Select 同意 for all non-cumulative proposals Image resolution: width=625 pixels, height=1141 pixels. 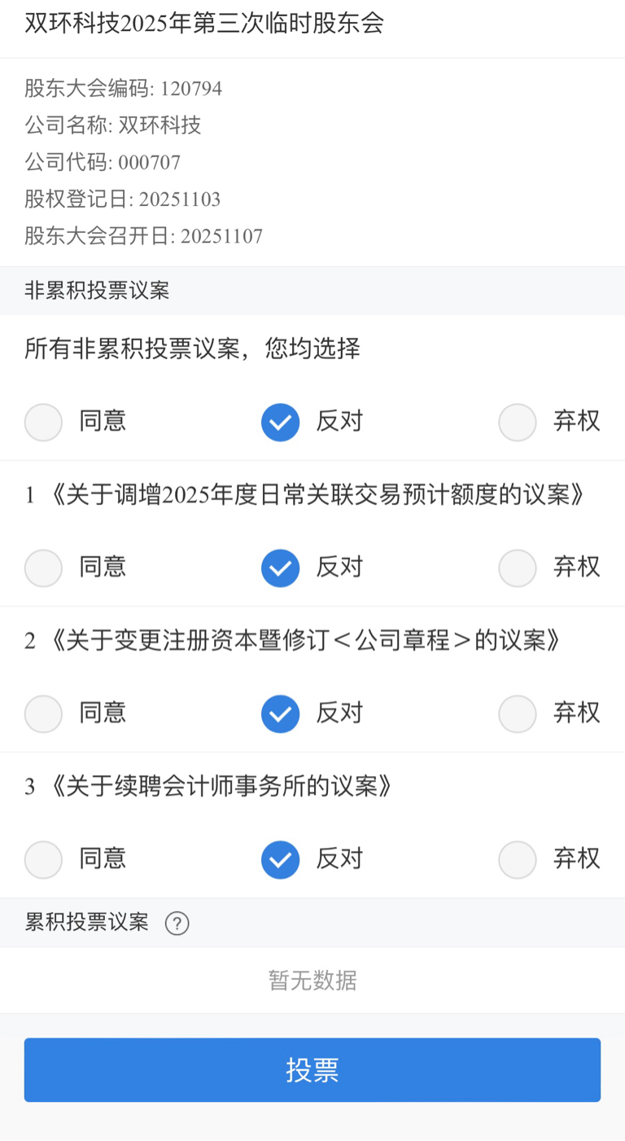click(43, 422)
